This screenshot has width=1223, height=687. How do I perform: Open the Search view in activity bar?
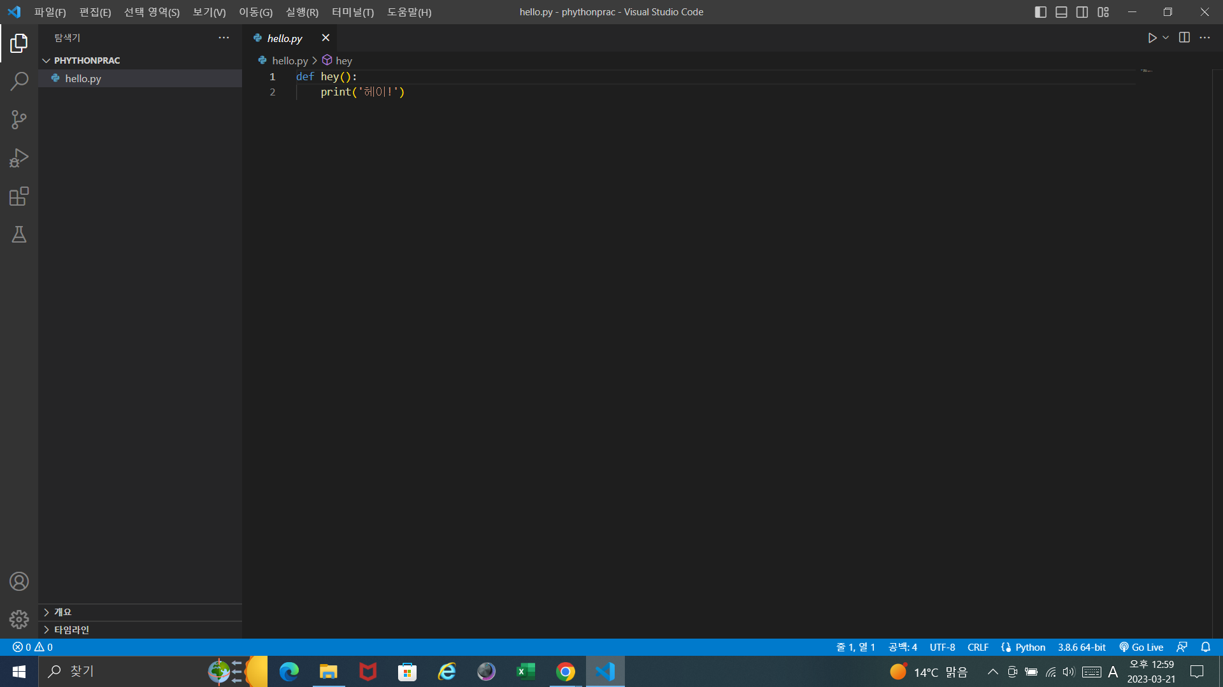pos(19,81)
